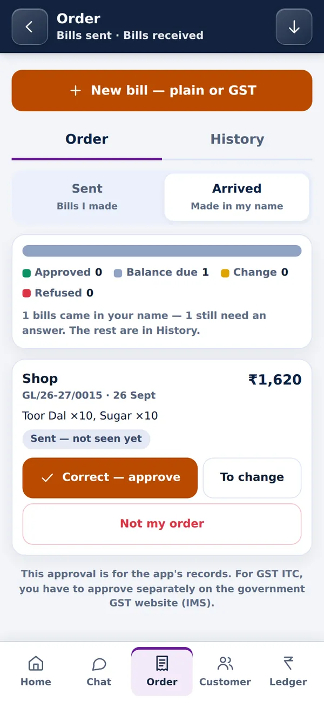
Task: Reject bill with Not my order
Action: [162, 524]
